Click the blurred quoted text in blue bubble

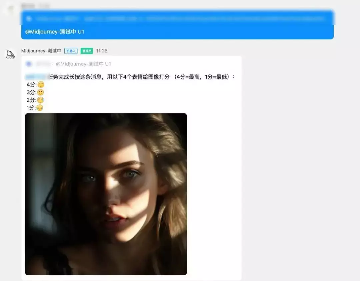click(180, 19)
